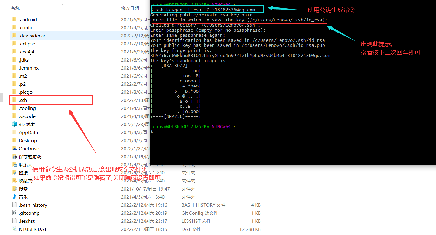Click the AppData folder icon
Viewport: 436px width, 235px height.
[14, 132]
